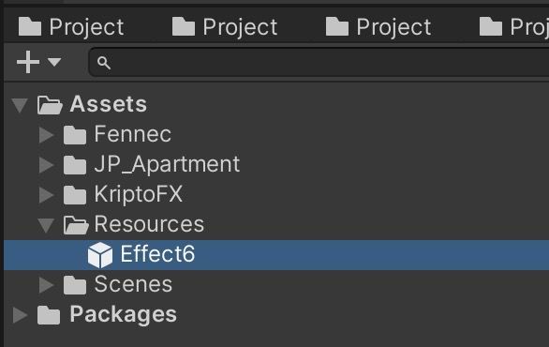Screen dimensions: 549x347
Task: Collapse the Assets folder tree
Action: (20, 105)
